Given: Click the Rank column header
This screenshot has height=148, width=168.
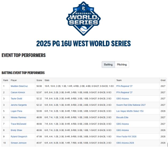Looking at the screenshot, I should pos(6,80).
